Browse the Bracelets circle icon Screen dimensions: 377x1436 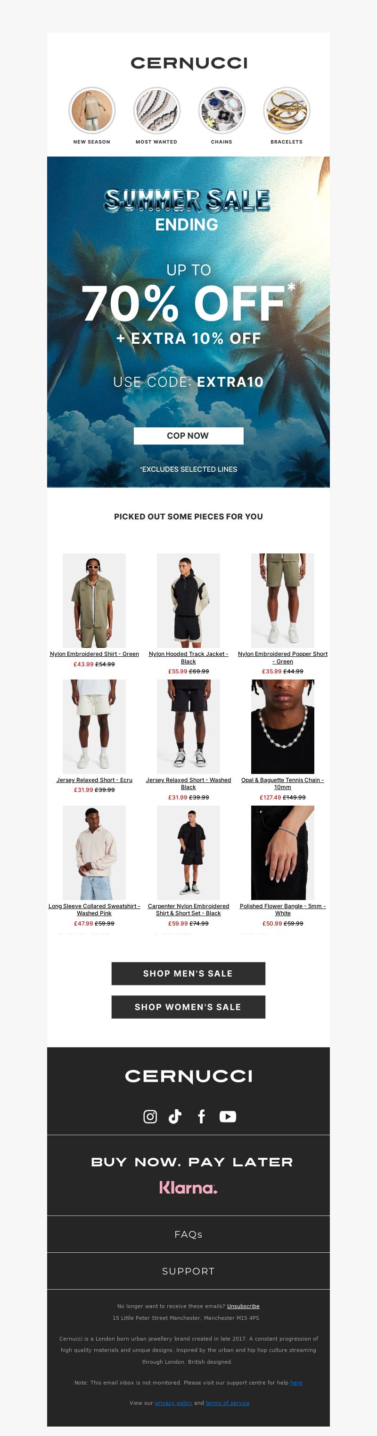coord(287,110)
